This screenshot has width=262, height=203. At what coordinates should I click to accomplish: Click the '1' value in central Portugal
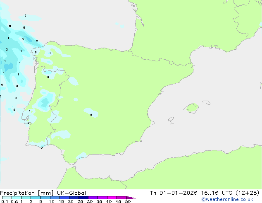(46, 101)
